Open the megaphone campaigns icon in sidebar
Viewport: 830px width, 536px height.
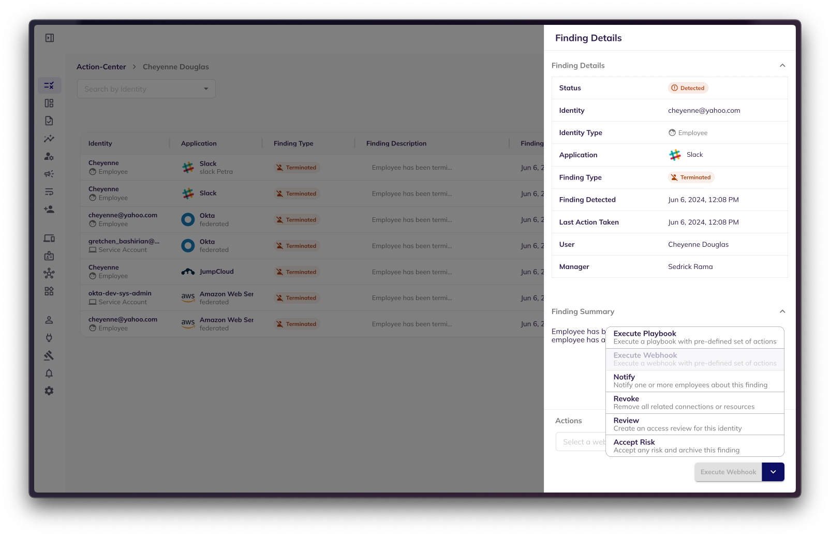49,174
